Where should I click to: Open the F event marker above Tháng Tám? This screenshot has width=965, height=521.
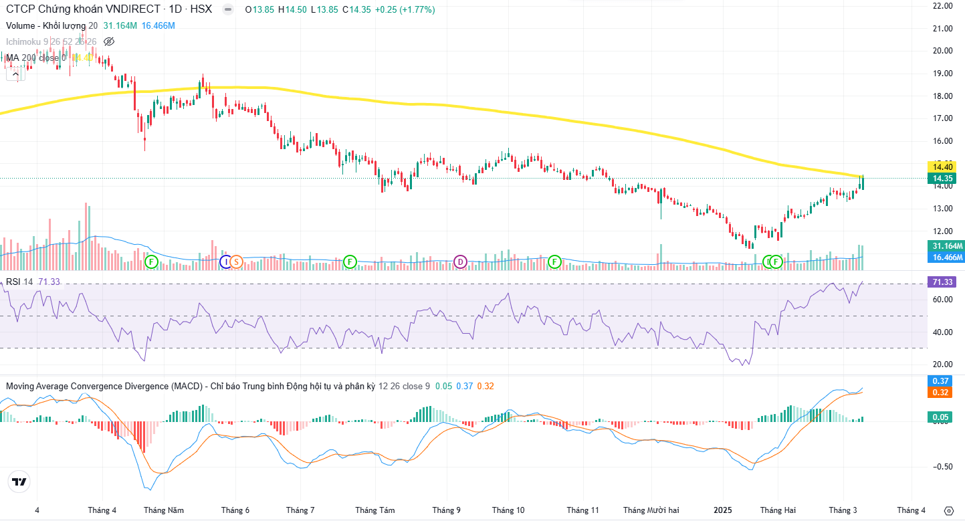350,262
